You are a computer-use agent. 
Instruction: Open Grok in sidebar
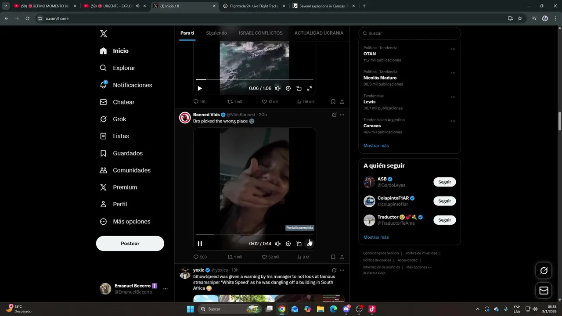click(x=113, y=119)
